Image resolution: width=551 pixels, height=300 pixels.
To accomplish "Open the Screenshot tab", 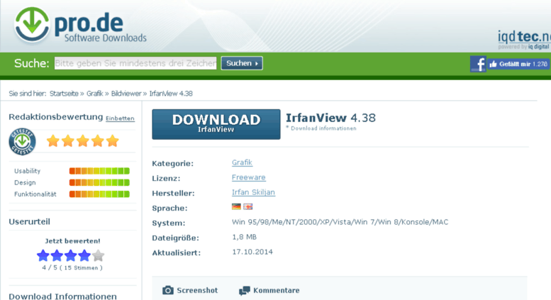I will click(190, 291).
